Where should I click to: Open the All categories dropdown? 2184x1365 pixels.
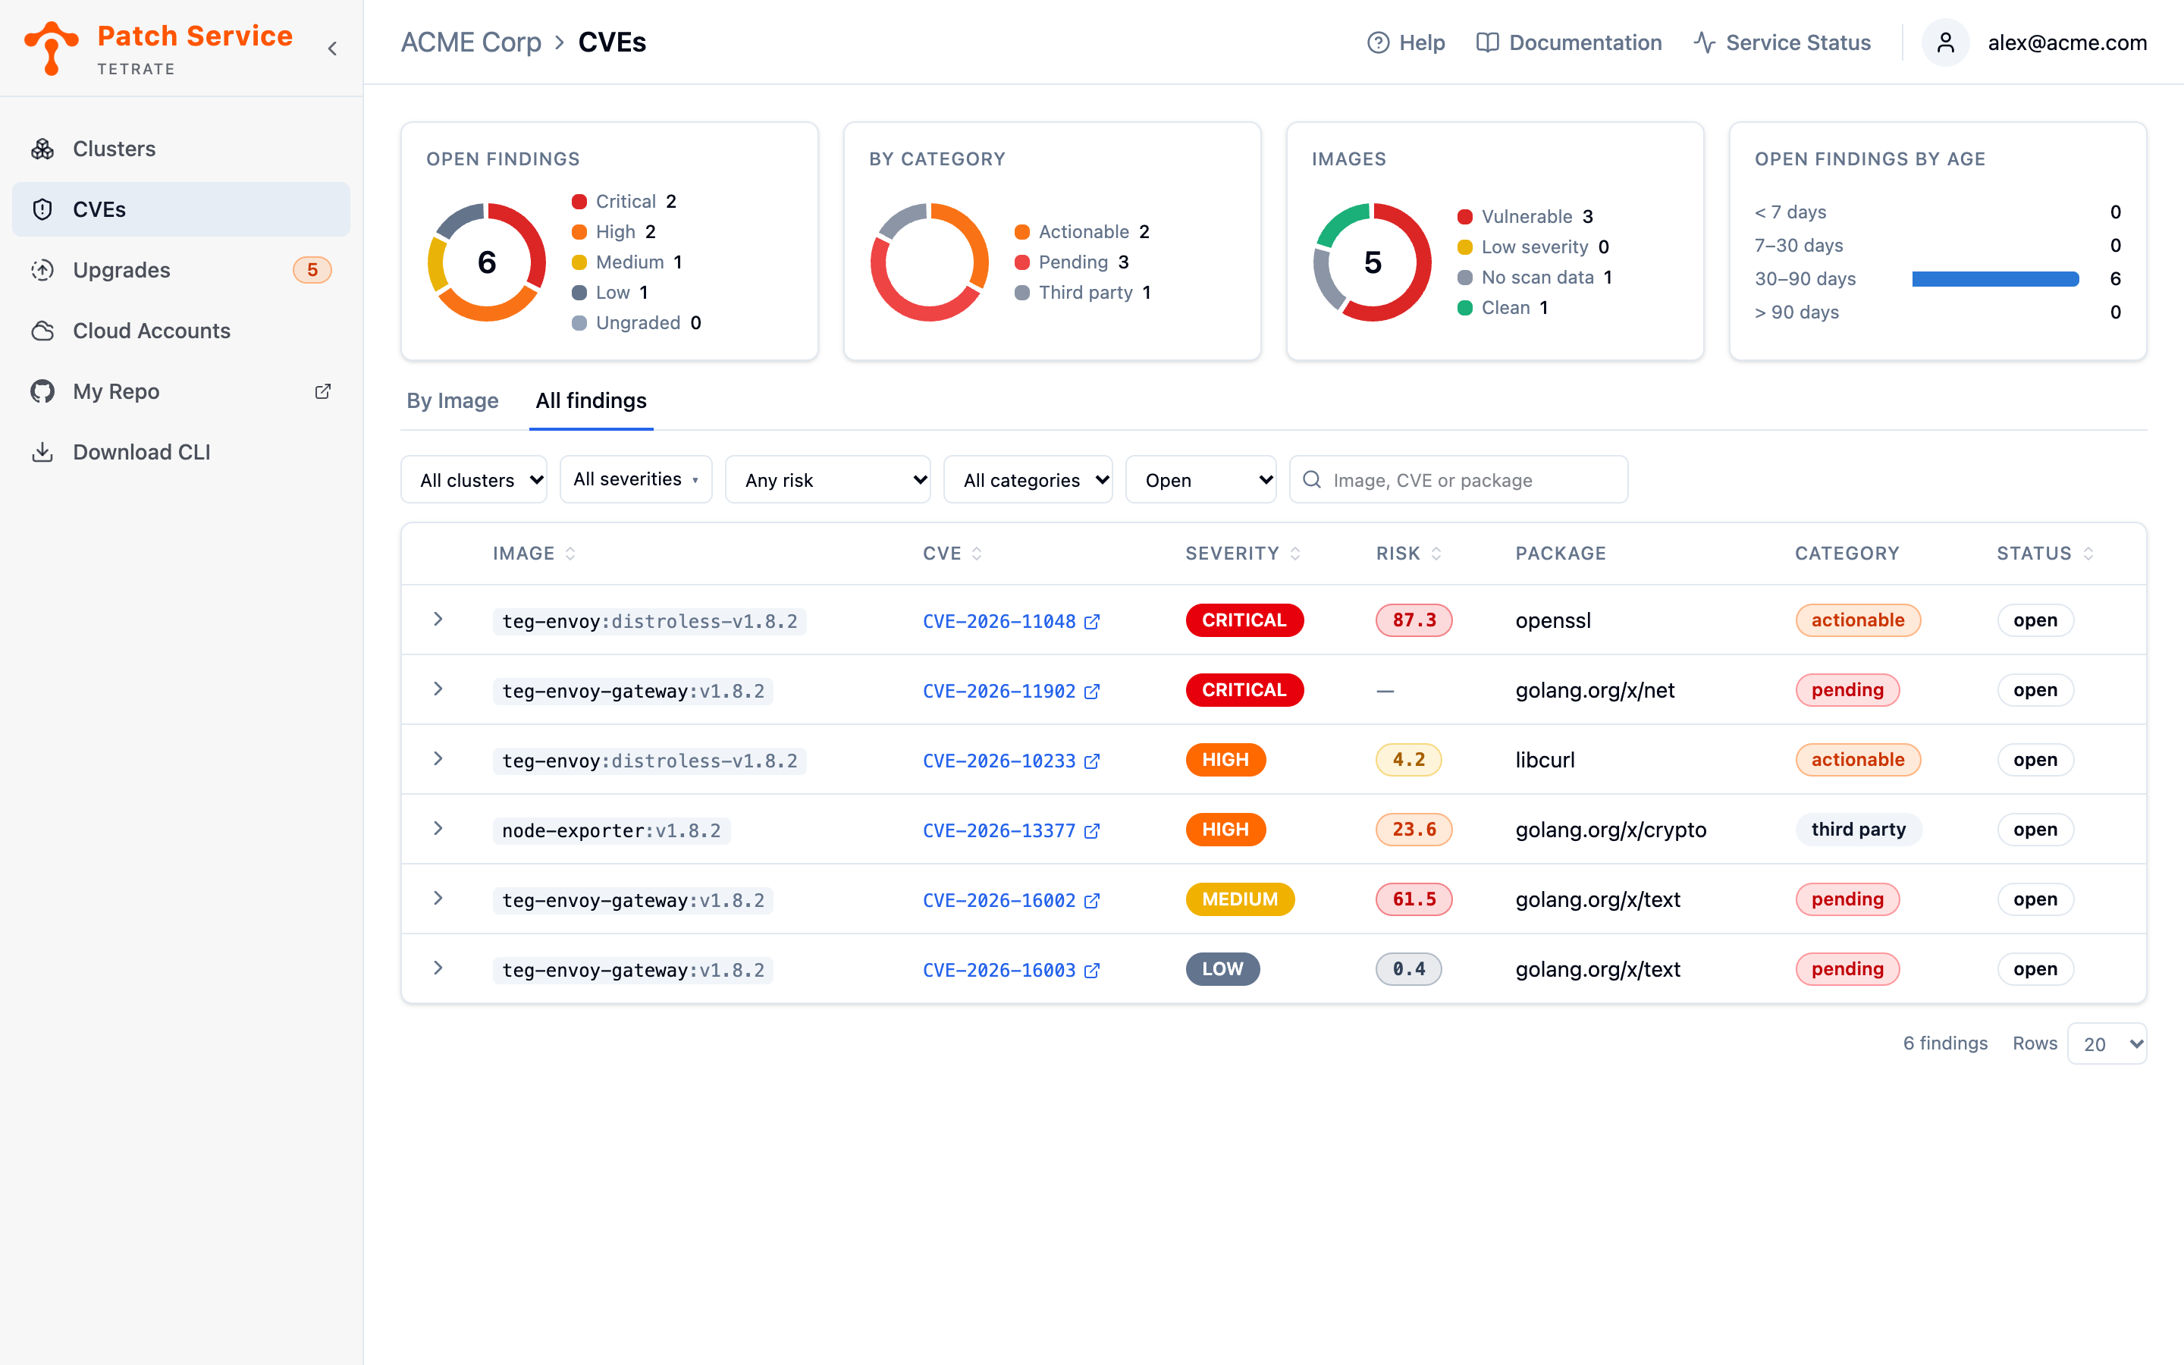tap(1028, 479)
